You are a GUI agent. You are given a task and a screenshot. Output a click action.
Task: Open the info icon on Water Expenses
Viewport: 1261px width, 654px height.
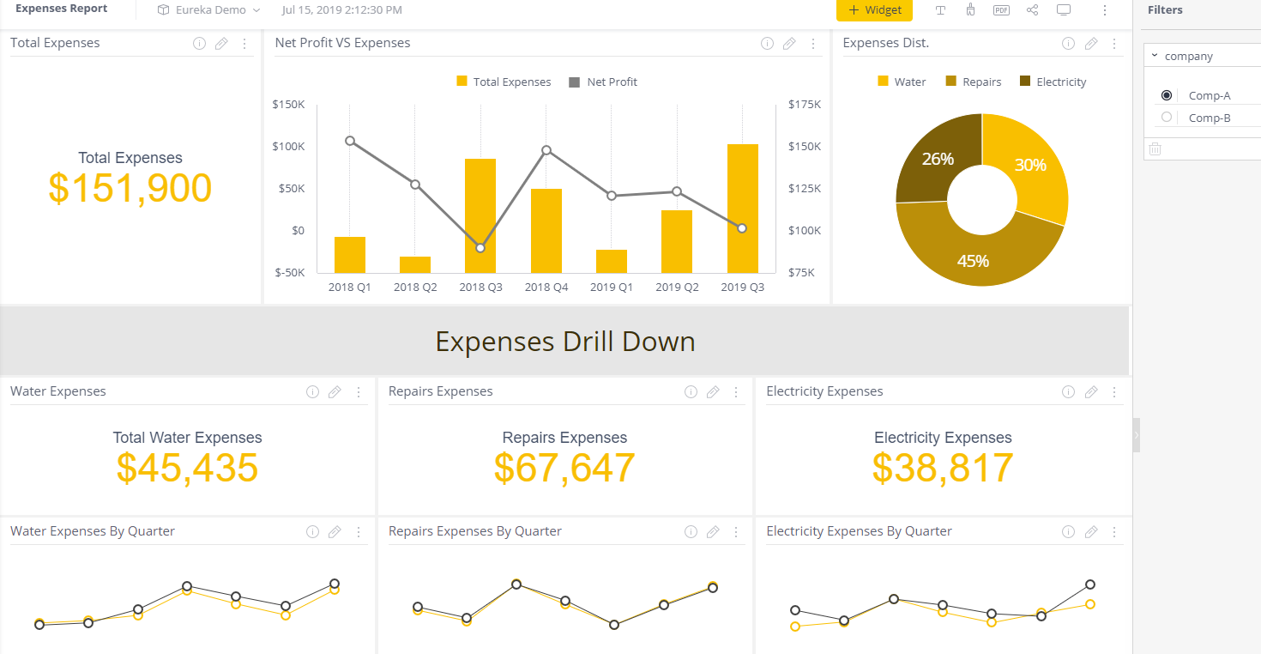312,392
